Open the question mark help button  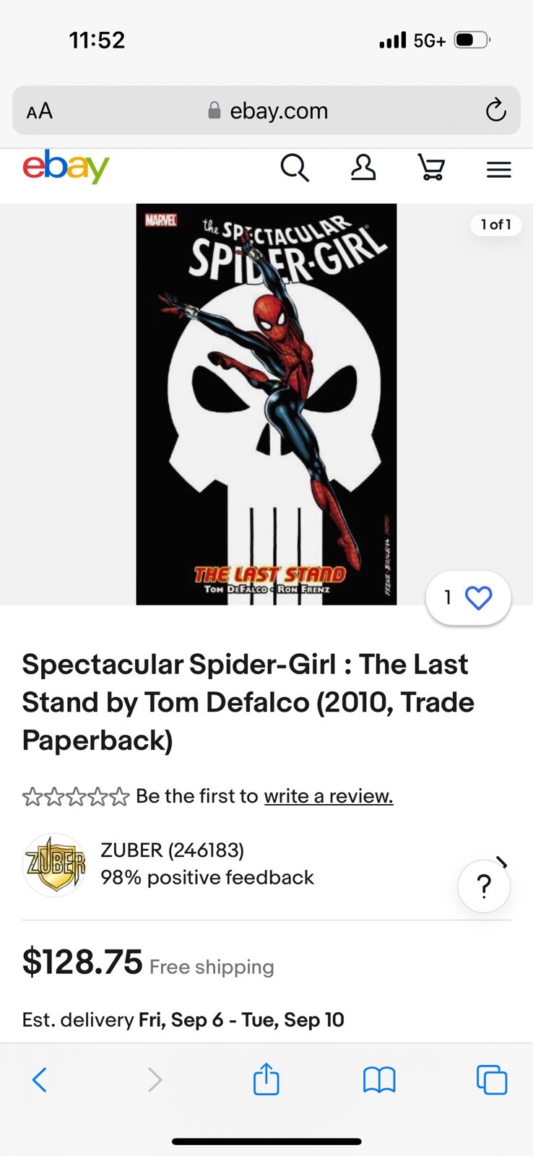[484, 886]
